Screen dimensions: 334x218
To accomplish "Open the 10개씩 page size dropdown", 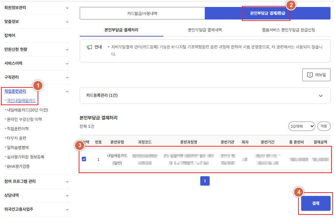I will (x=302, y=126).
